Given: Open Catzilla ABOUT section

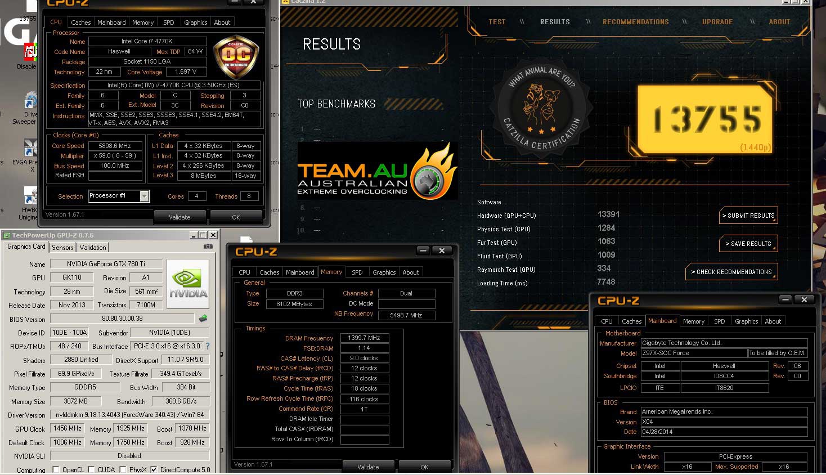Looking at the screenshot, I should point(779,22).
